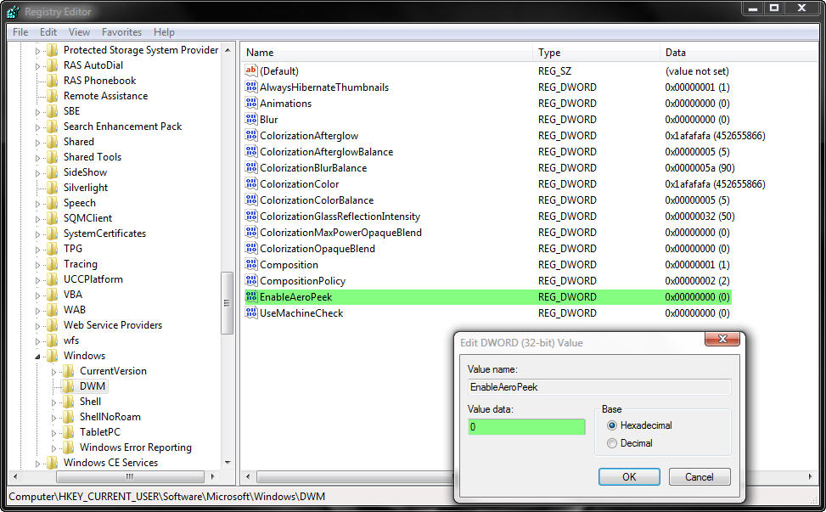Select the Decimal base option
Viewport: 826px width, 512px height.
pos(611,443)
